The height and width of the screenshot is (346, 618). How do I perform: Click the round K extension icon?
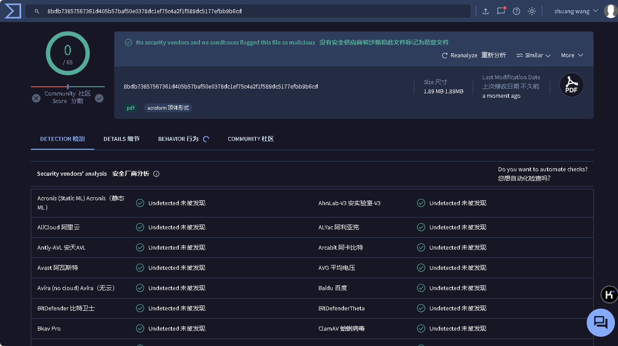point(609,294)
